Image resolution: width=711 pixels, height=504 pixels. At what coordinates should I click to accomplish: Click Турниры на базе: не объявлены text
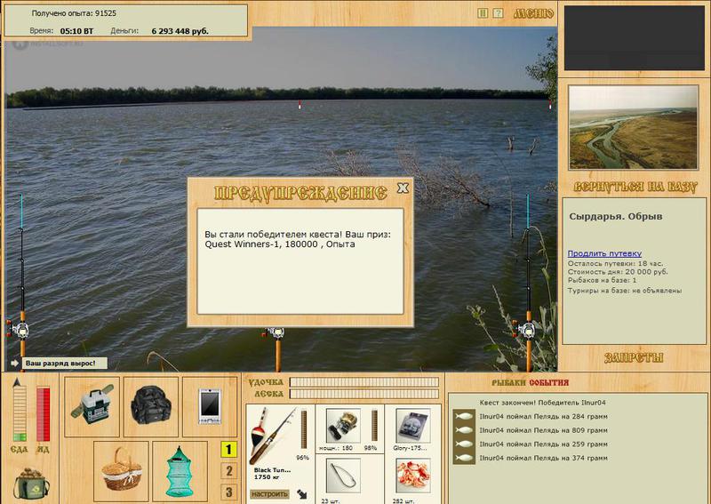(625, 291)
